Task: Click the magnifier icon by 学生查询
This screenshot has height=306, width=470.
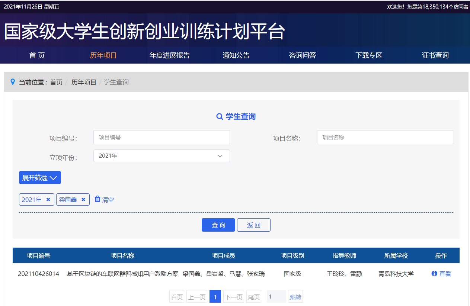Action: pos(220,117)
